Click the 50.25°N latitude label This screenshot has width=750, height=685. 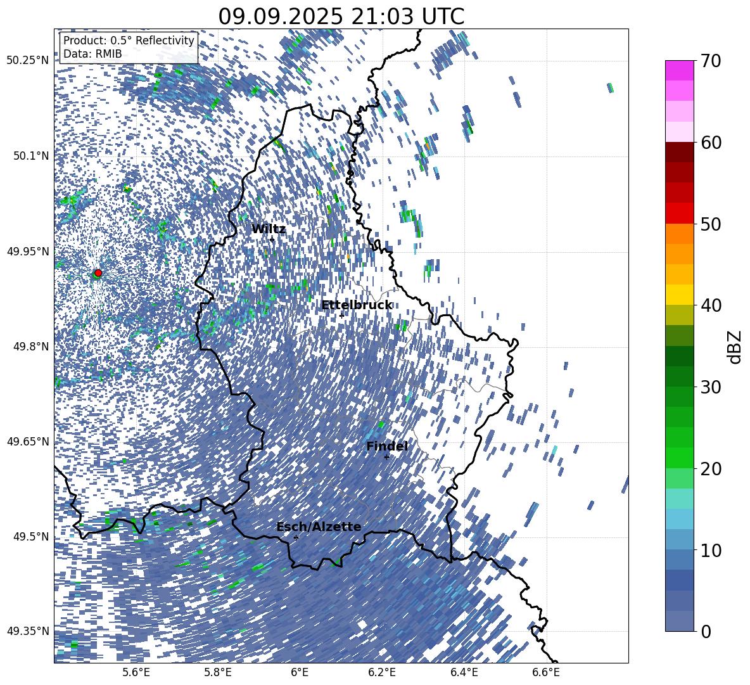pos(28,61)
